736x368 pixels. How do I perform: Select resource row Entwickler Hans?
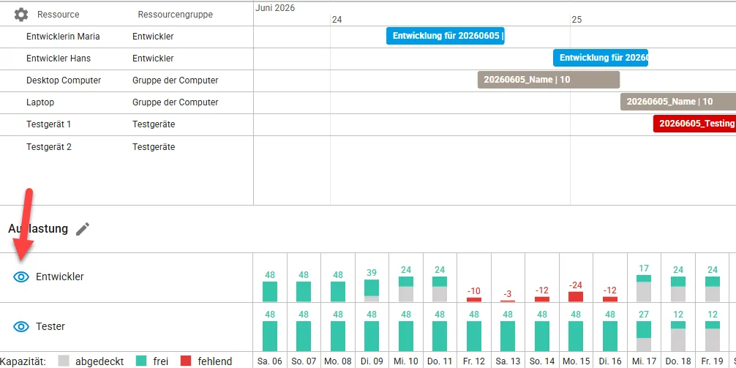pos(127,59)
